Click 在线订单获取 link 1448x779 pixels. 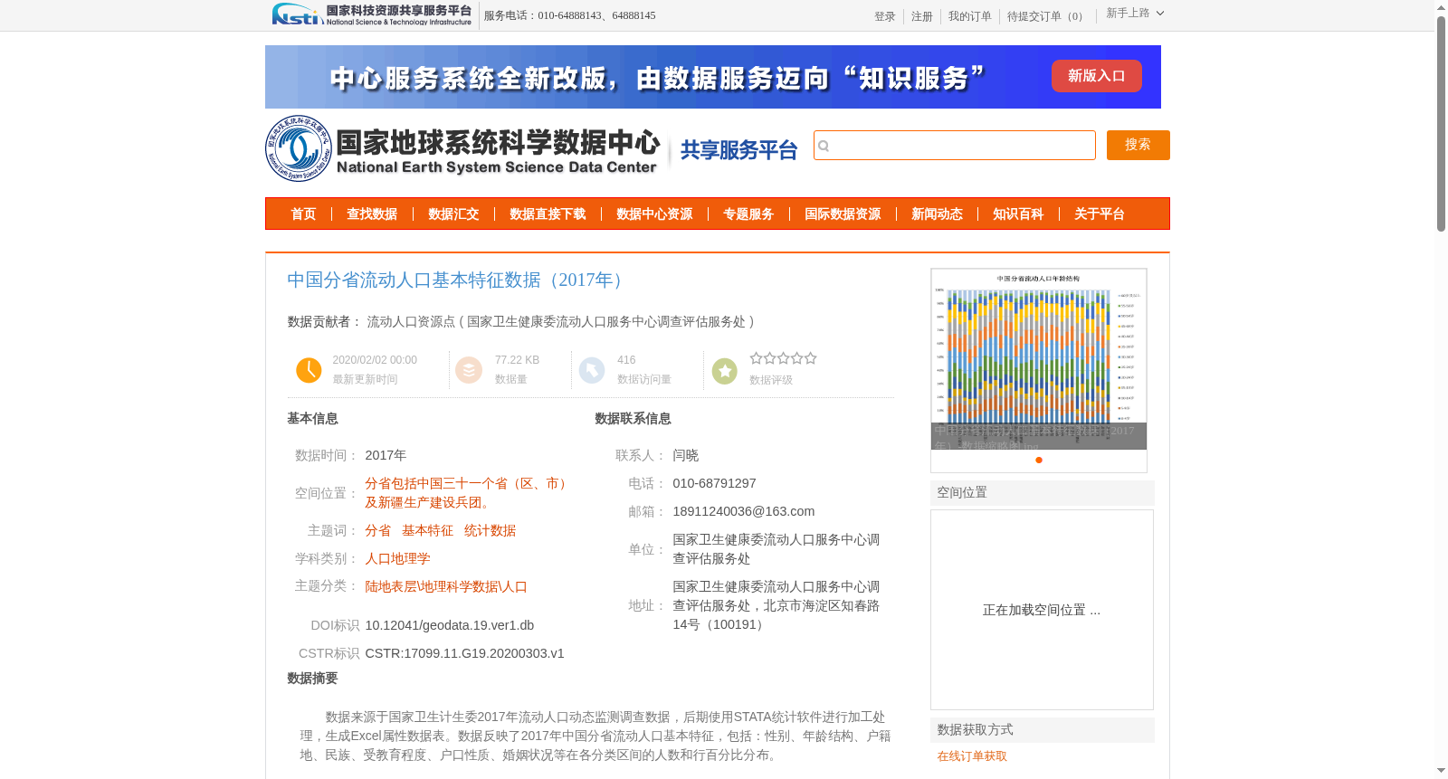click(x=972, y=756)
